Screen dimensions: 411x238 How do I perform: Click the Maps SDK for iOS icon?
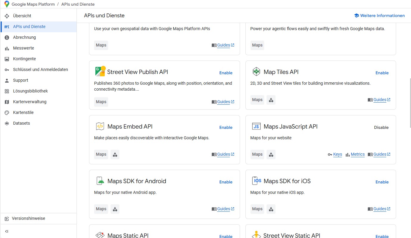click(x=256, y=181)
